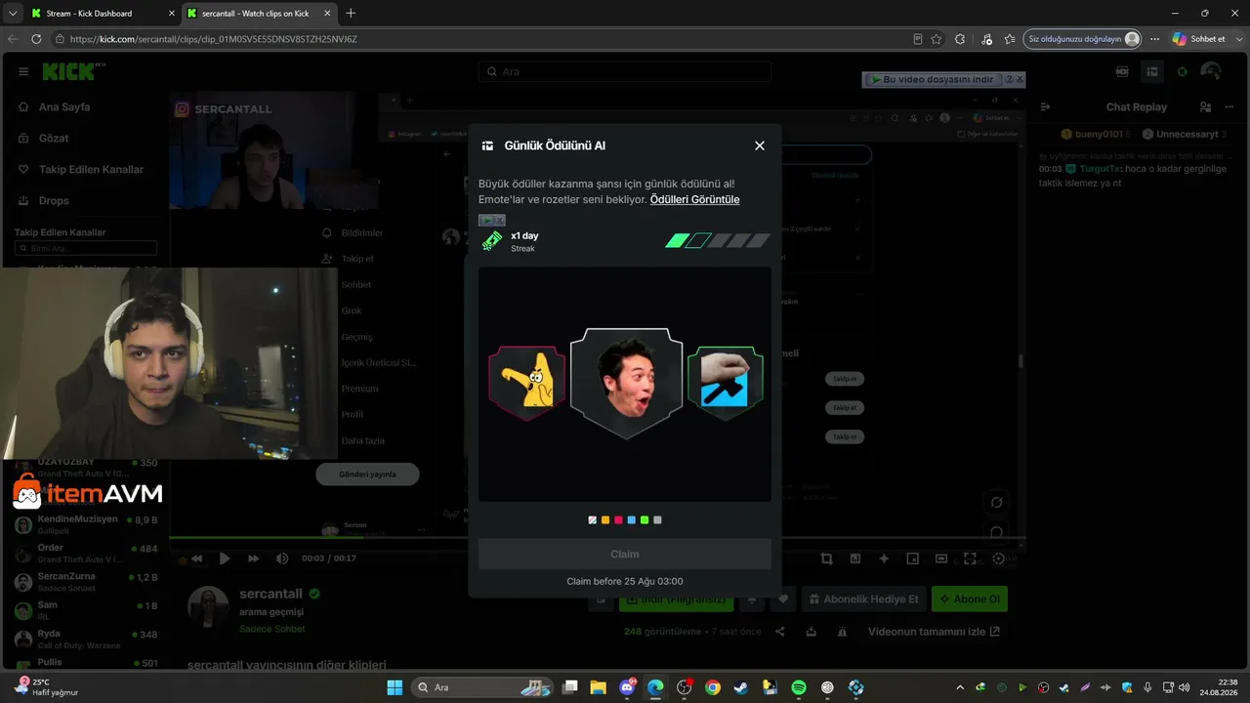Open the chat users list icon
This screenshot has height=703, width=1250.
point(1205,106)
